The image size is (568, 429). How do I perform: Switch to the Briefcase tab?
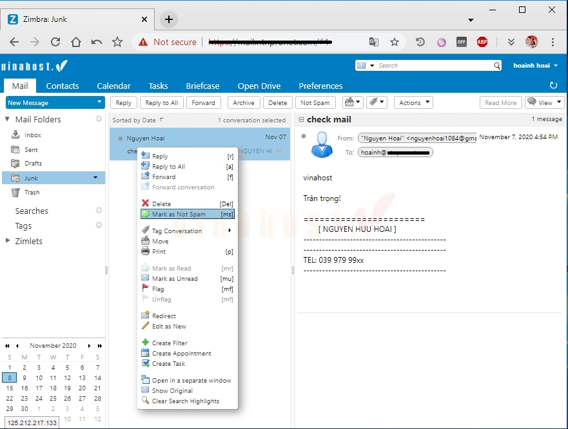pyautogui.click(x=202, y=86)
